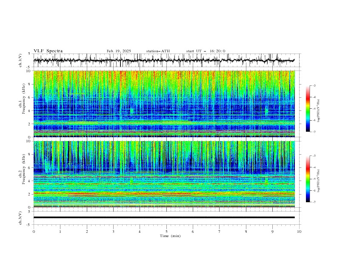This screenshot has height=260, width=337.
Task: Click the '5' tick on ch.3(V) axis
Action: [29, 212]
